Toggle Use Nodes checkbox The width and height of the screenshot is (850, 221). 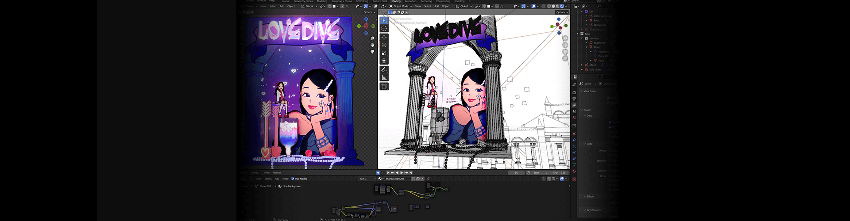(x=293, y=179)
